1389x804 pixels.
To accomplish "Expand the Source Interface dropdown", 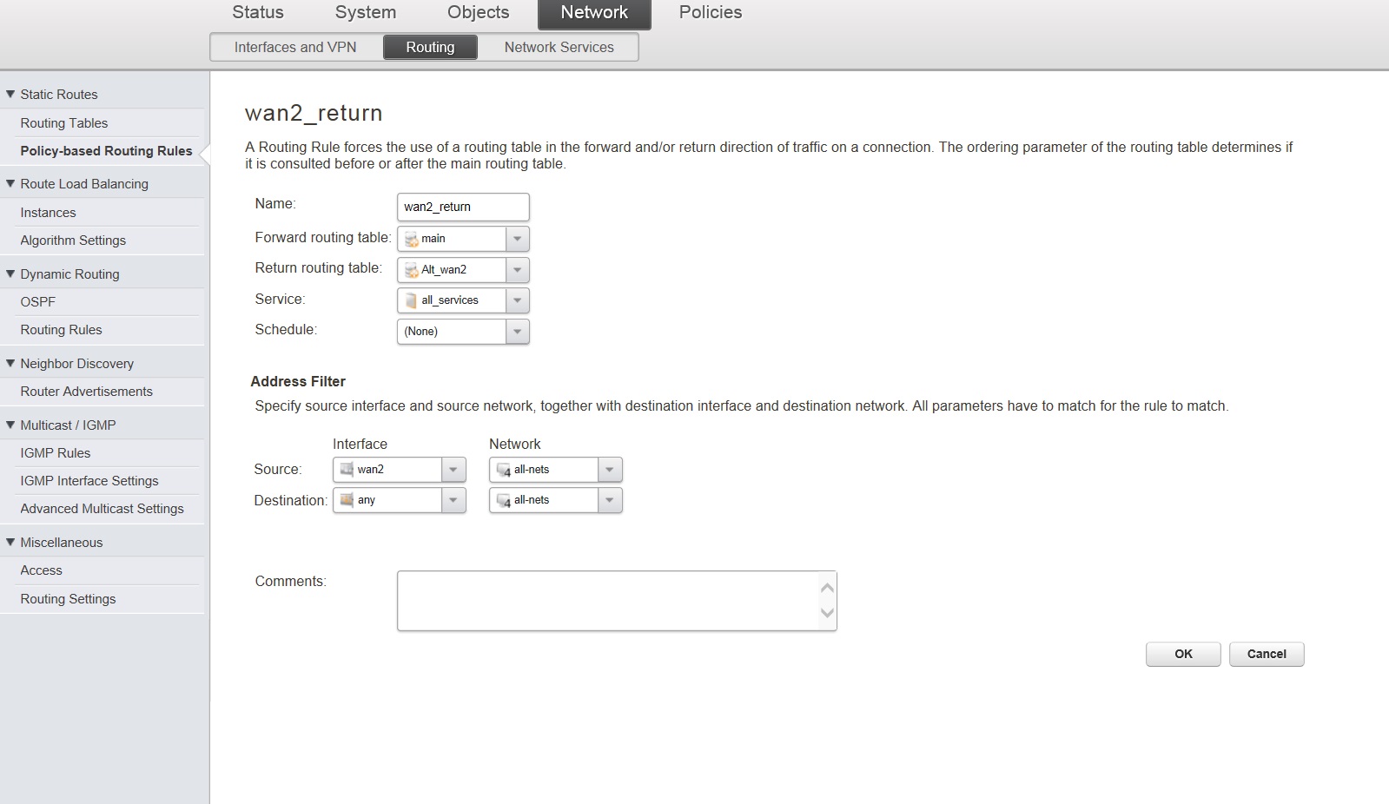I will click(x=453, y=470).
